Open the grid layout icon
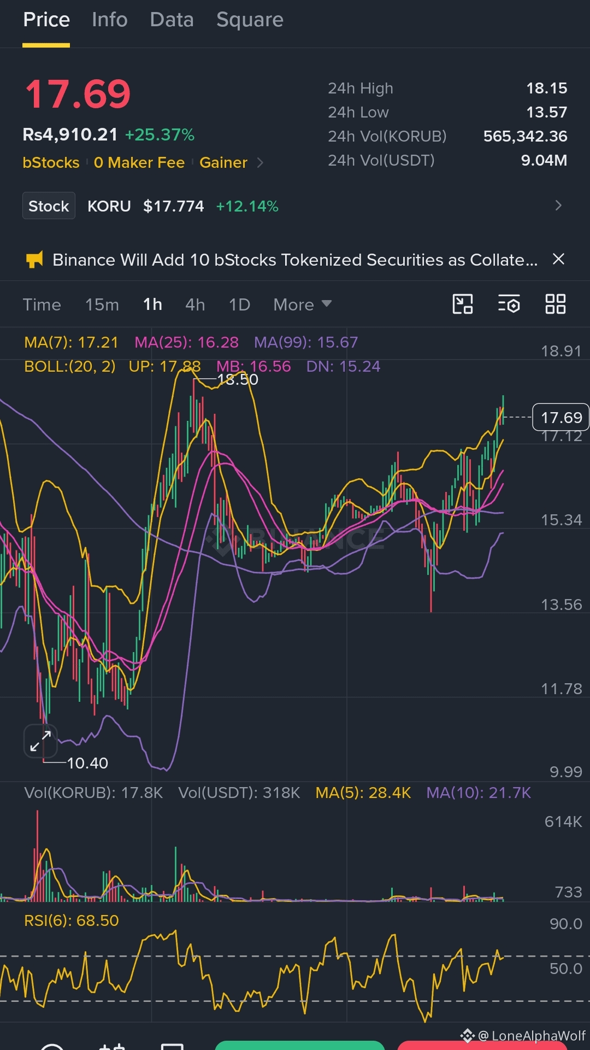 click(556, 304)
